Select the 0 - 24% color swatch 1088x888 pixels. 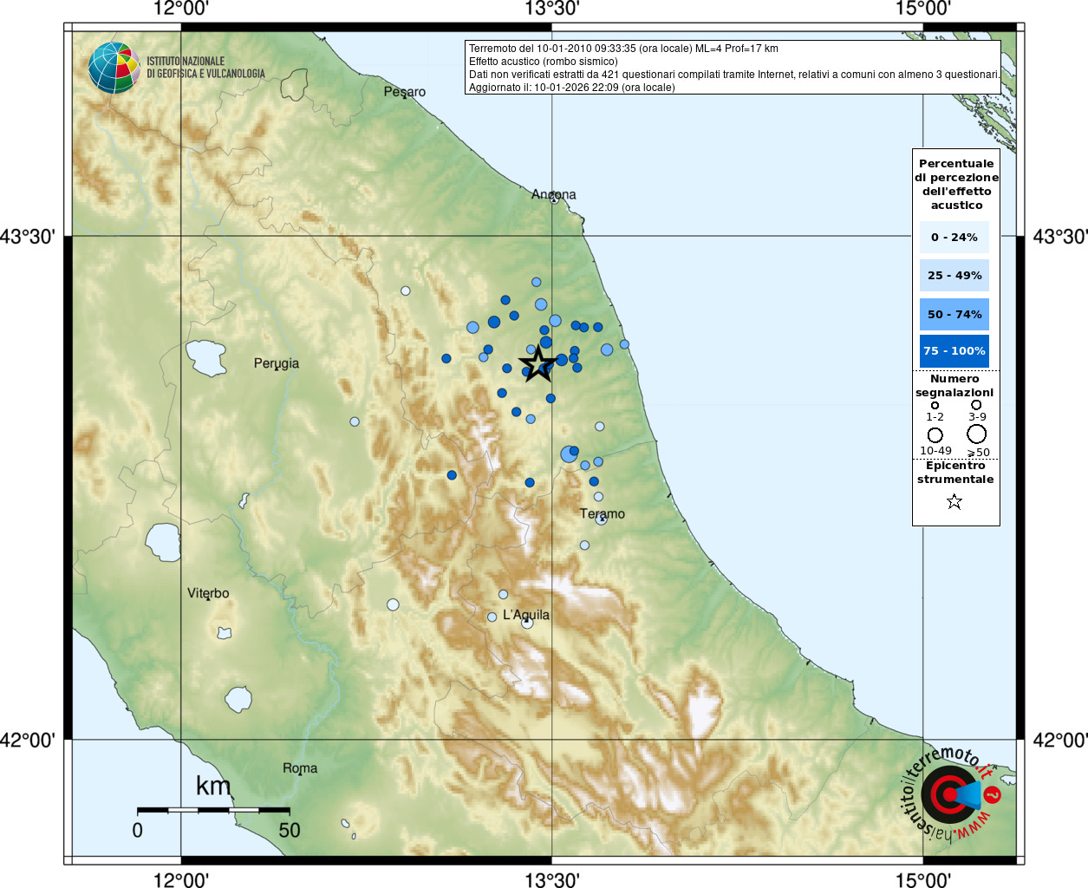(954, 237)
